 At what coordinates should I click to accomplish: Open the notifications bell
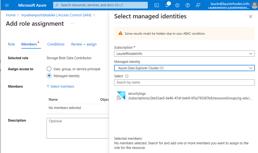pyautogui.click(x=167, y=5)
